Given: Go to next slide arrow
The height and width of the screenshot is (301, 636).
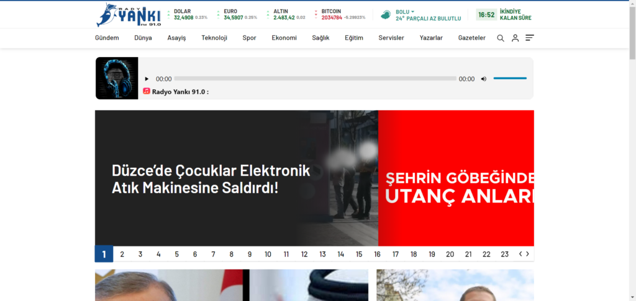Looking at the screenshot, I should [x=528, y=254].
